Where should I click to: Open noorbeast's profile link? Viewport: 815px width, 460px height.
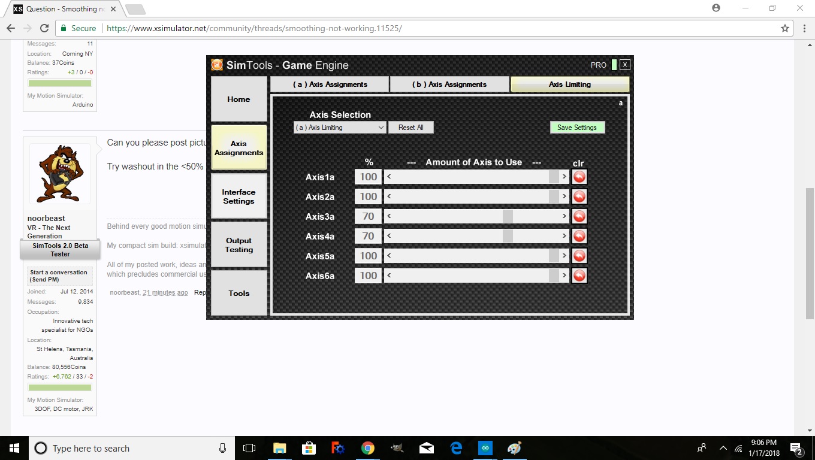(46, 218)
